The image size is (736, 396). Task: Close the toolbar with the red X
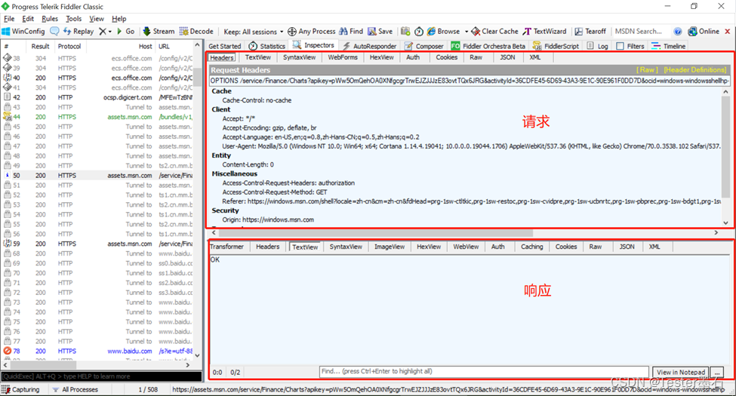[x=728, y=32]
